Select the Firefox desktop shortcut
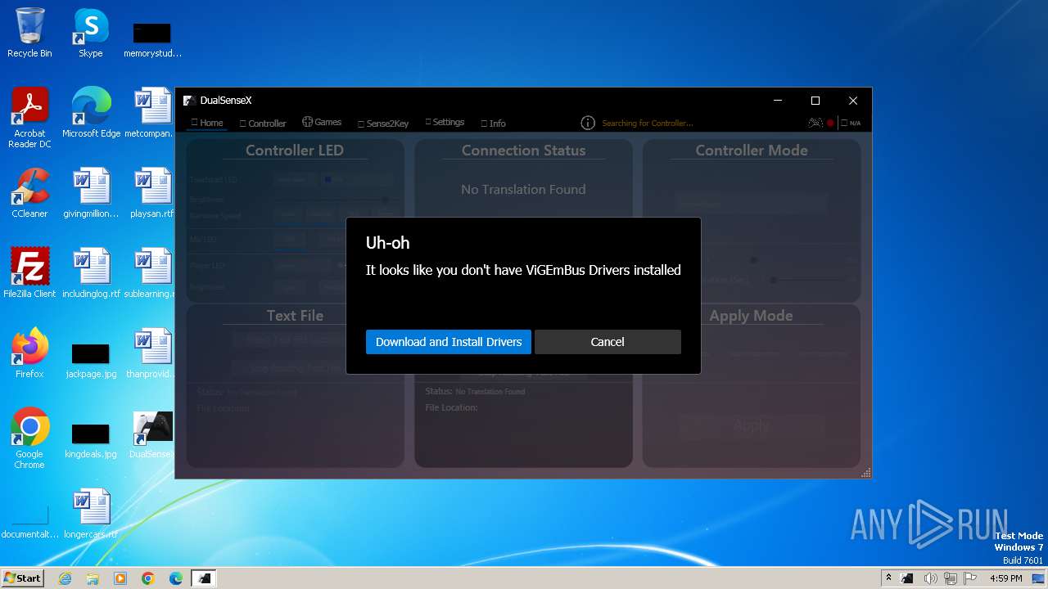This screenshot has height=589, width=1048. pos(29,353)
